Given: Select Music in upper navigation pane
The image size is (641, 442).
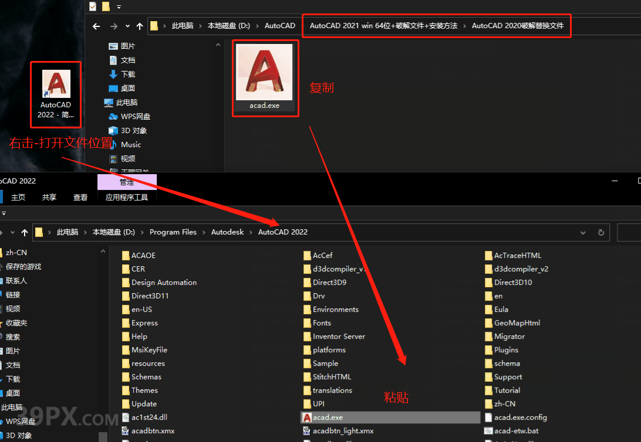Looking at the screenshot, I should (124, 144).
